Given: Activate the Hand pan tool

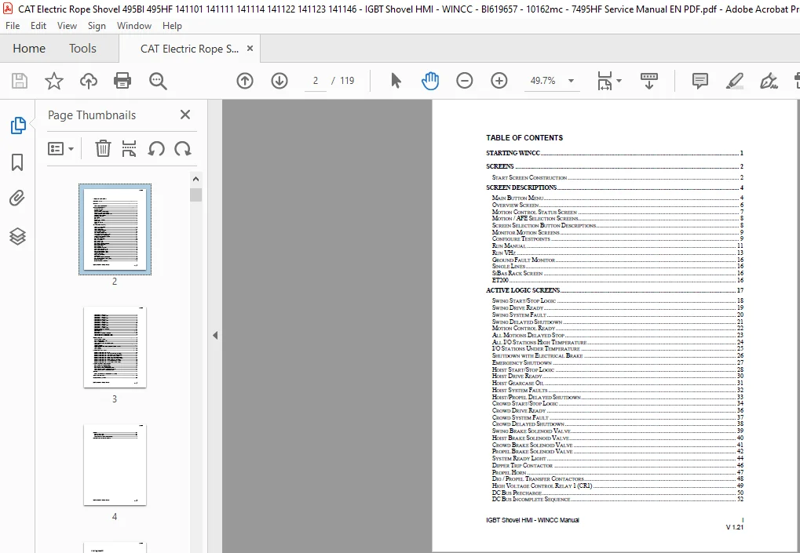Looking at the screenshot, I should click(430, 81).
